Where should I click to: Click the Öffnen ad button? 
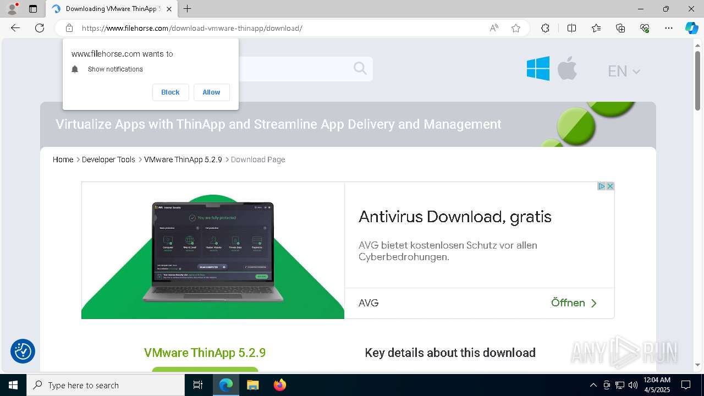pyautogui.click(x=574, y=303)
